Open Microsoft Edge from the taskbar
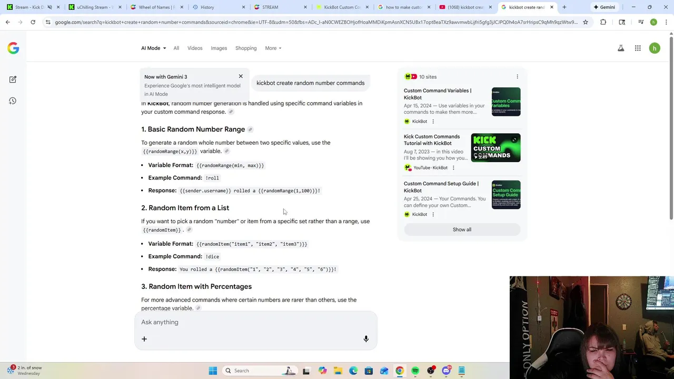This screenshot has height=379, width=674. pos(353,371)
